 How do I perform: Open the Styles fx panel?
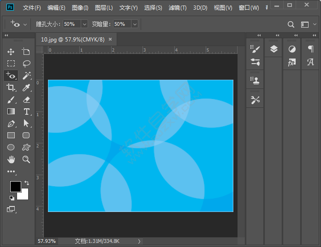tap(292, 62)
